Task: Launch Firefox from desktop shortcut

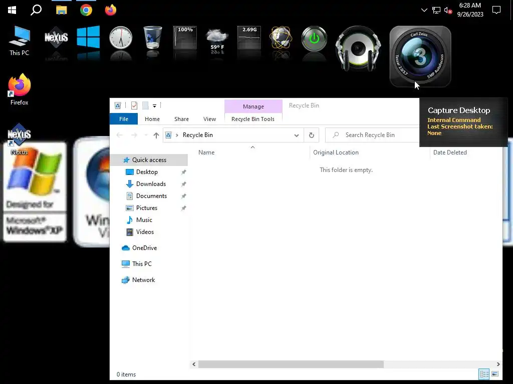Action: (20, 89)
